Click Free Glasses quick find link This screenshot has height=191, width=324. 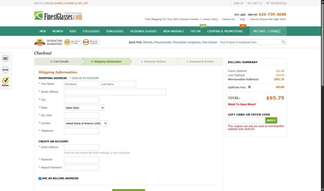209,42
